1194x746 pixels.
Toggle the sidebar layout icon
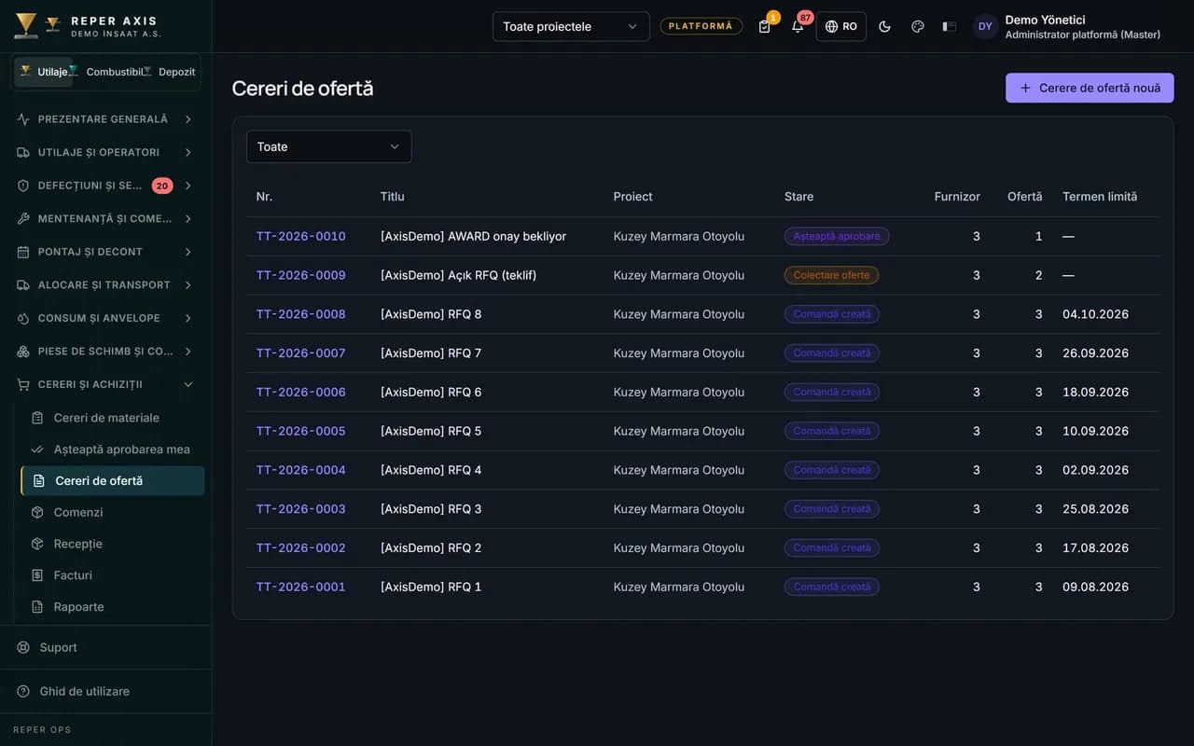pyautogui.click(x=950, y=26)
